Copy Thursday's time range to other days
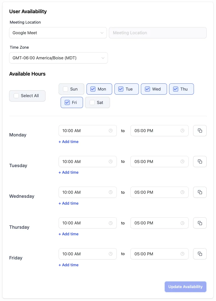Image resolution: width=216 pixels, height=301 pixels. 200,223
